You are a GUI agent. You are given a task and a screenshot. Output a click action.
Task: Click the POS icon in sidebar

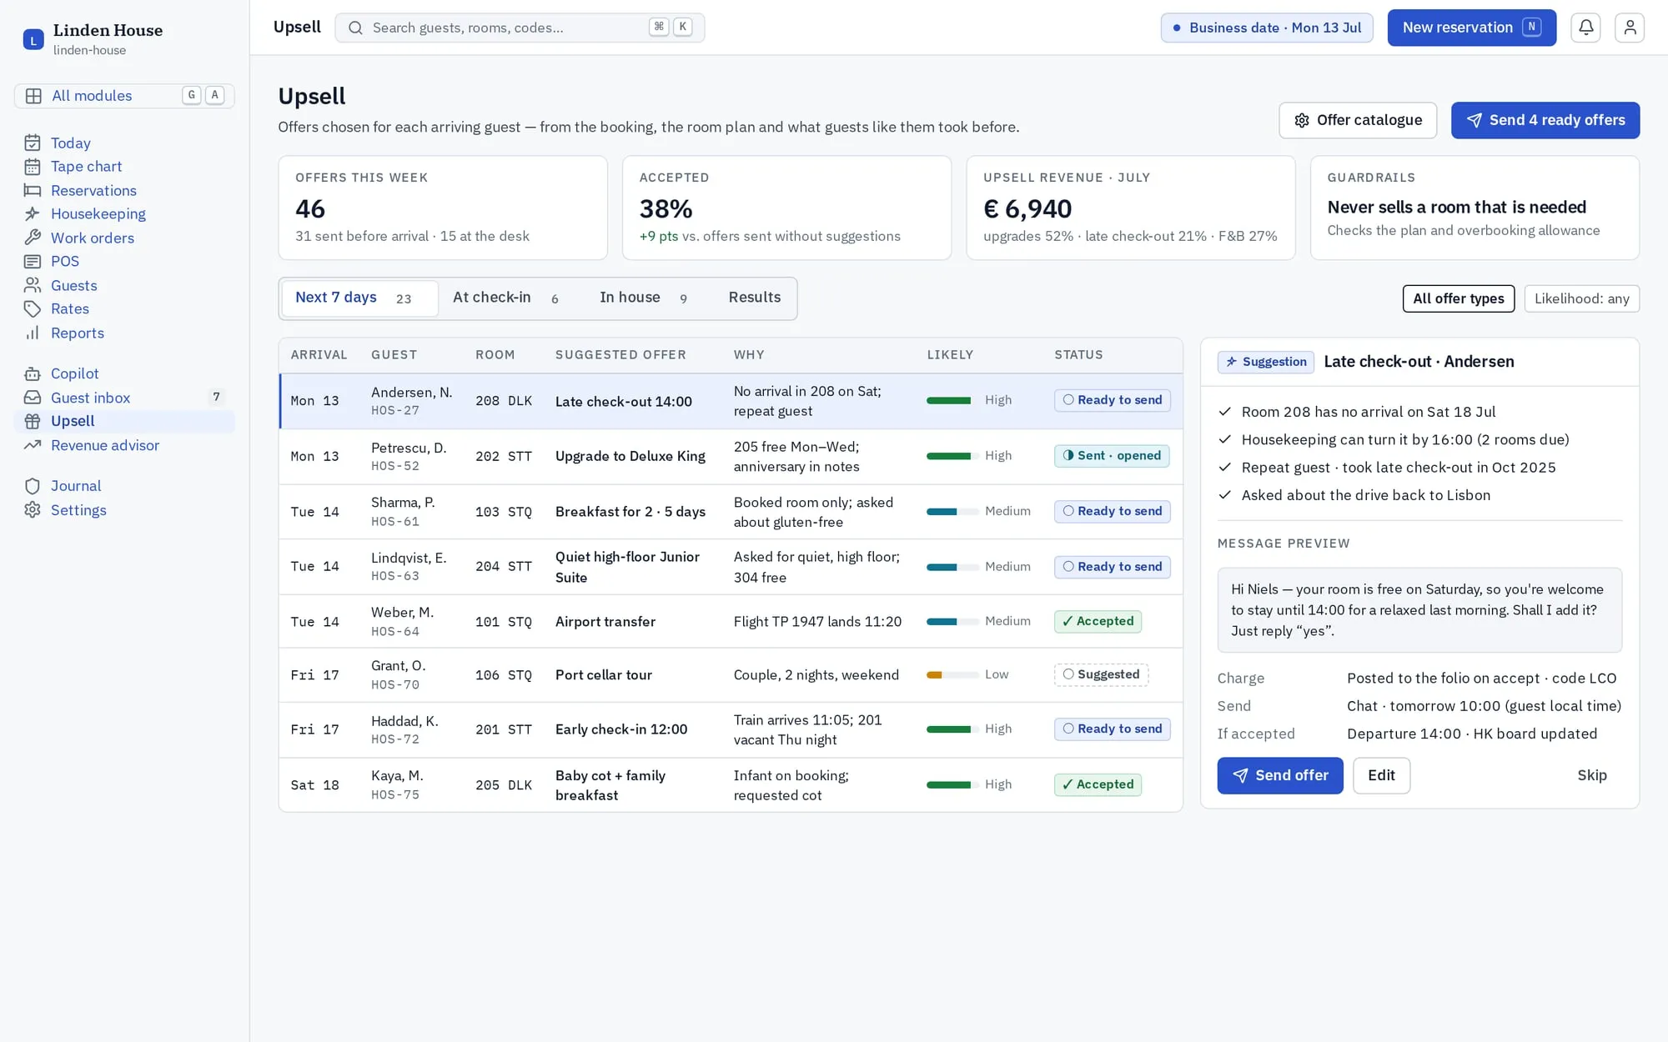coord(33,262)
